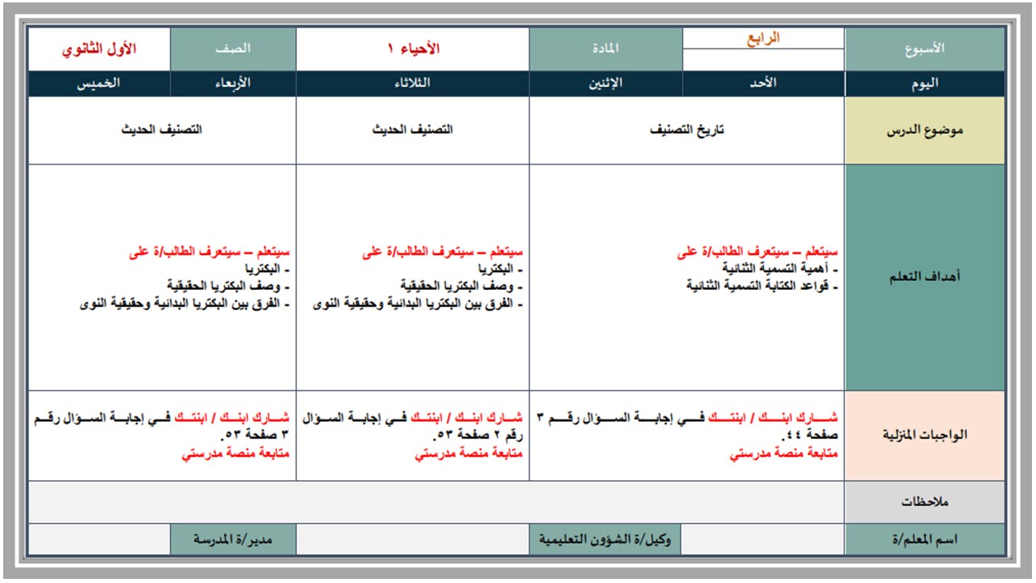Click the empty notes field beside ملاحظات
1036x583 pixels.
(436, 502)
